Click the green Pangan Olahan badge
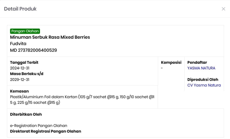The image size is (230, 139). [x=25, y=31]
